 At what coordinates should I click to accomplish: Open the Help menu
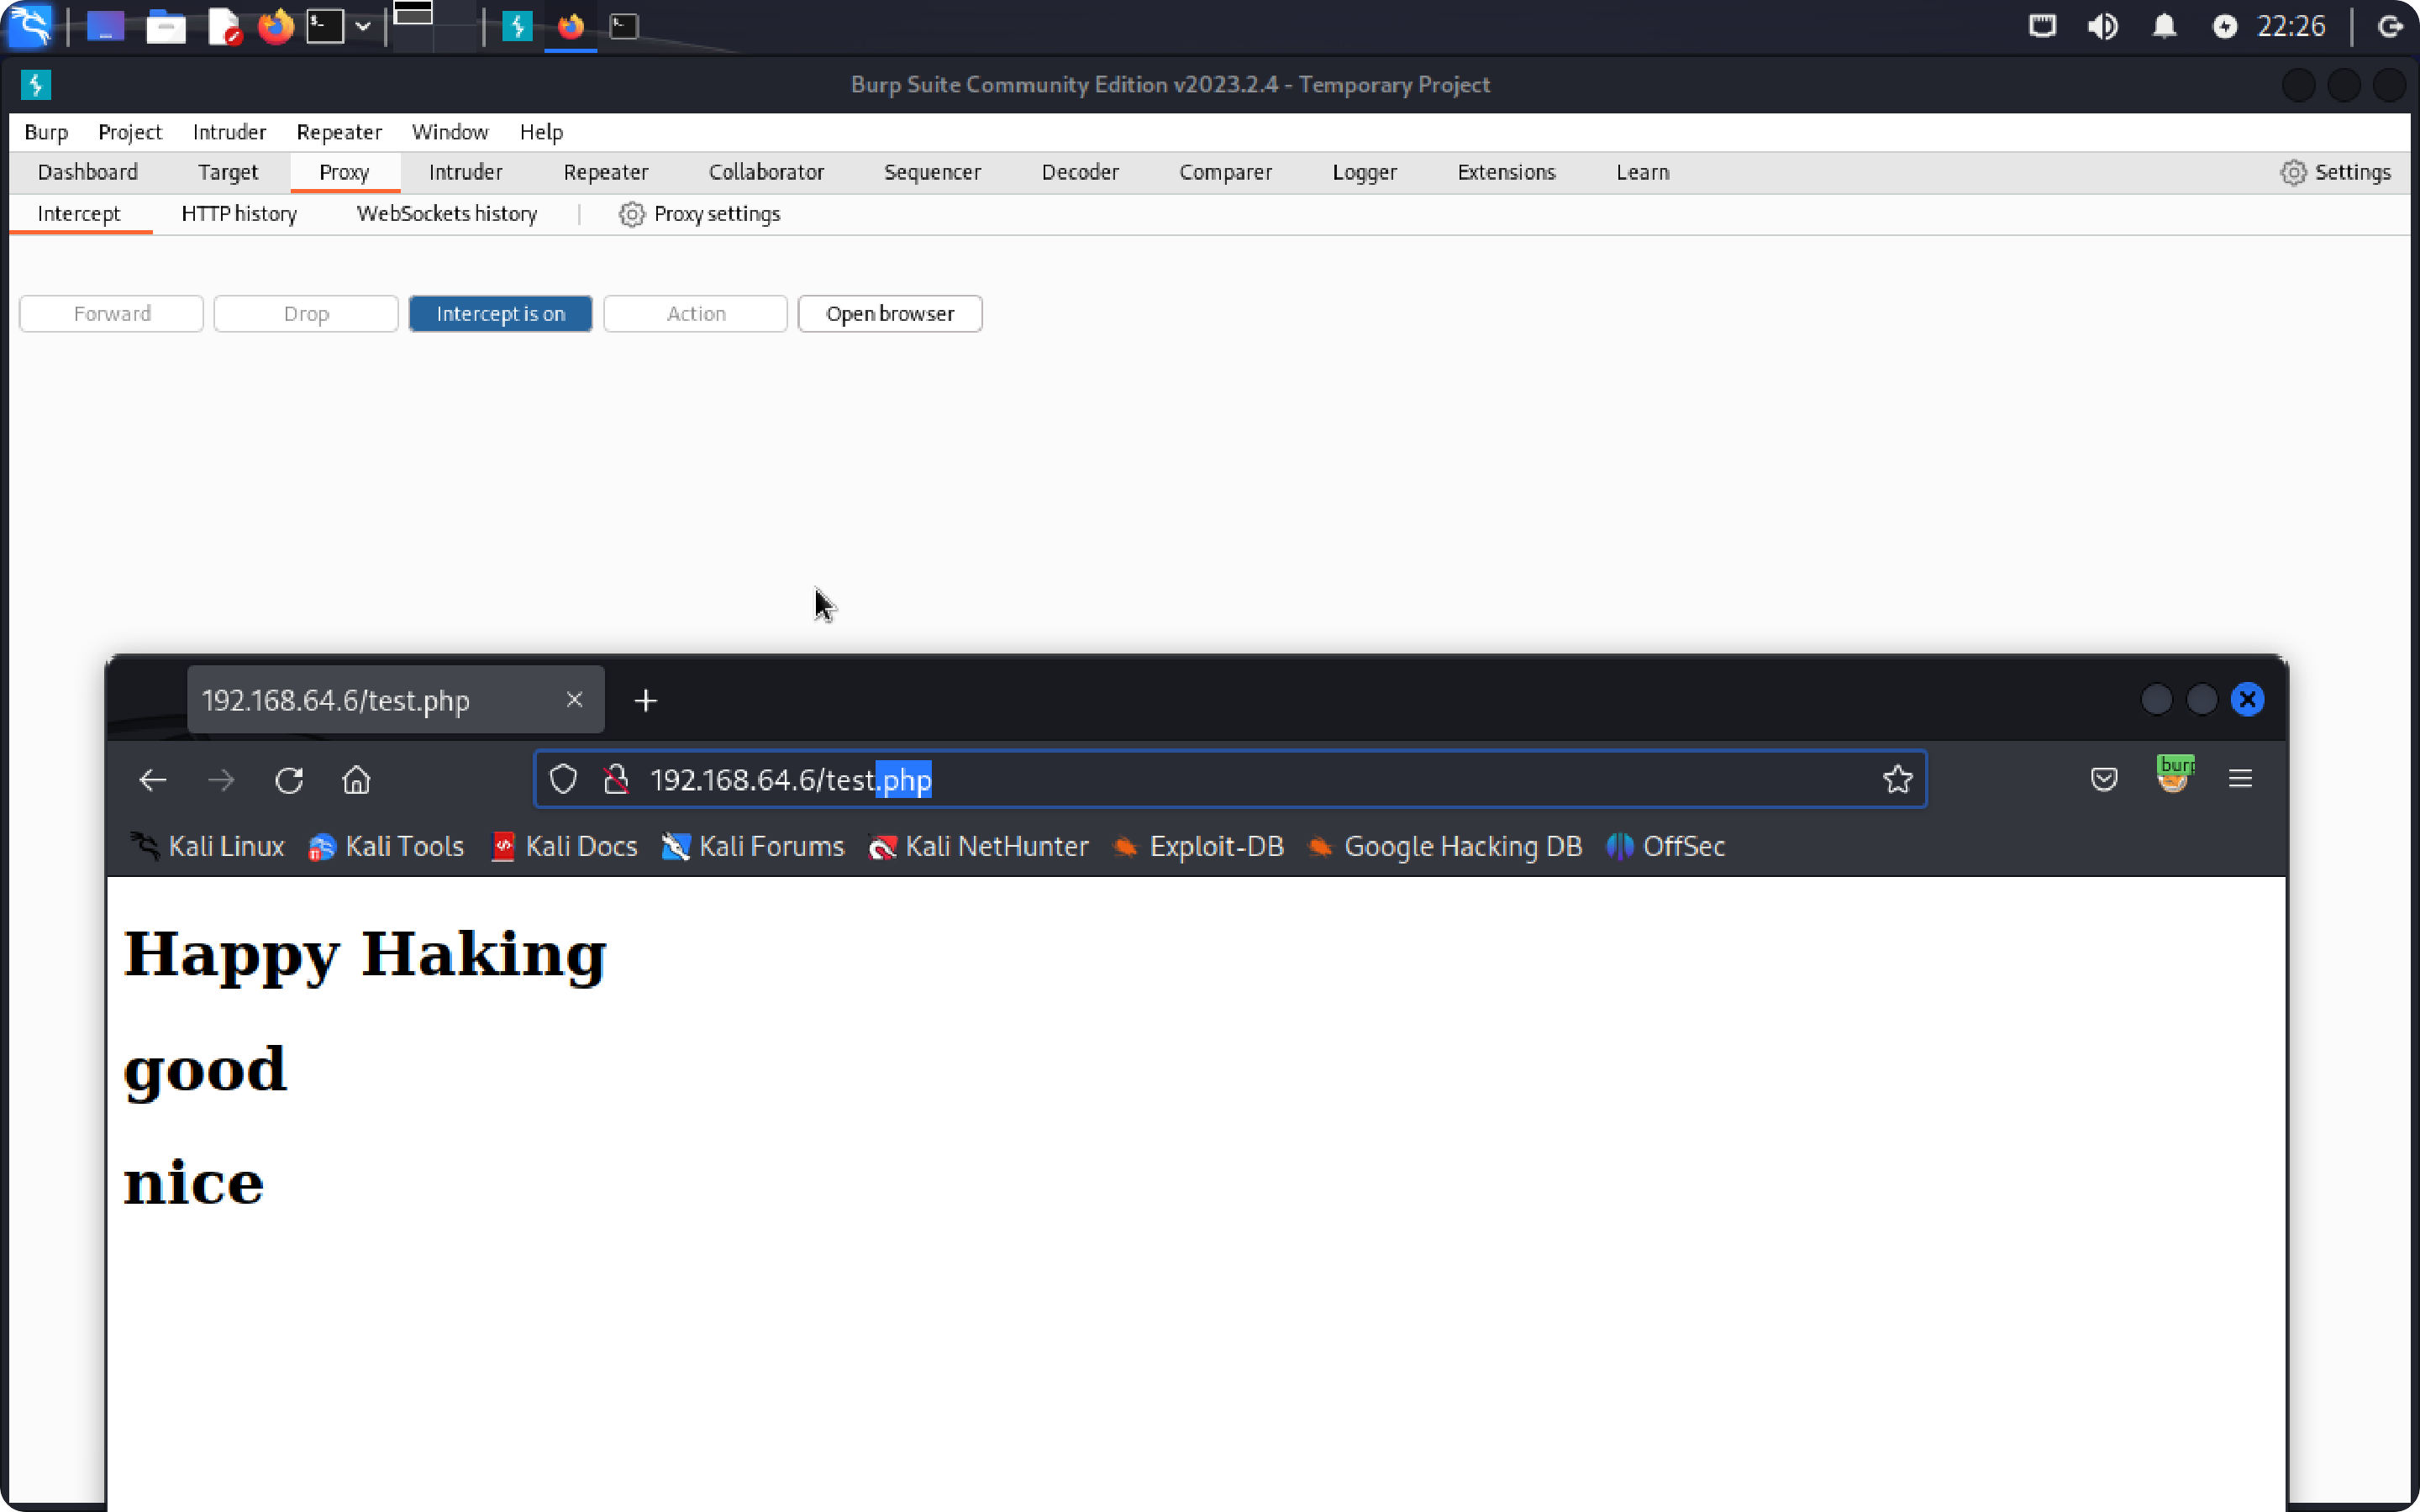(541, 132)
